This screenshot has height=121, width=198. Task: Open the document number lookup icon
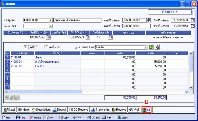pyautogui.click(x=149, y=20)
